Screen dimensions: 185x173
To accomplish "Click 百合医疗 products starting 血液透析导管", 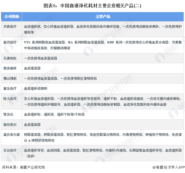I will [103, 153].
